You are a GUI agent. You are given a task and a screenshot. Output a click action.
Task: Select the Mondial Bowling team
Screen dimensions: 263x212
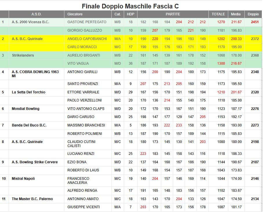pos(26,109)
